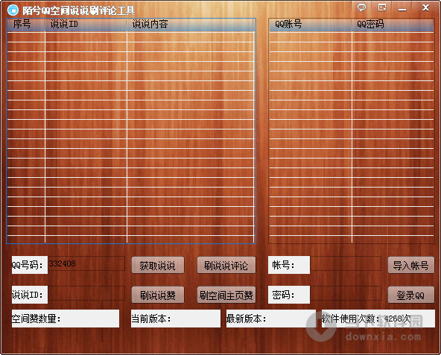Focus the 帐号 input field
Image resolution: width=441 pixels, height=355 pixels.
[346, 263]
